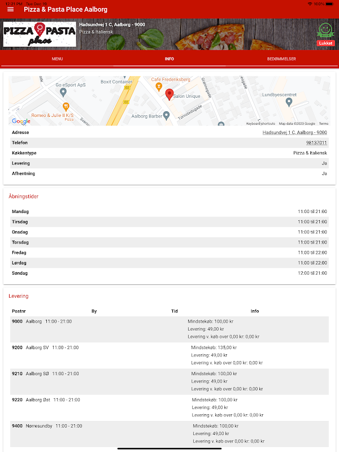Select the 9210 Aalborg SØ delivery row
Image resolution: width=339 pixels, height=452 pixels.
coord(169,381)
